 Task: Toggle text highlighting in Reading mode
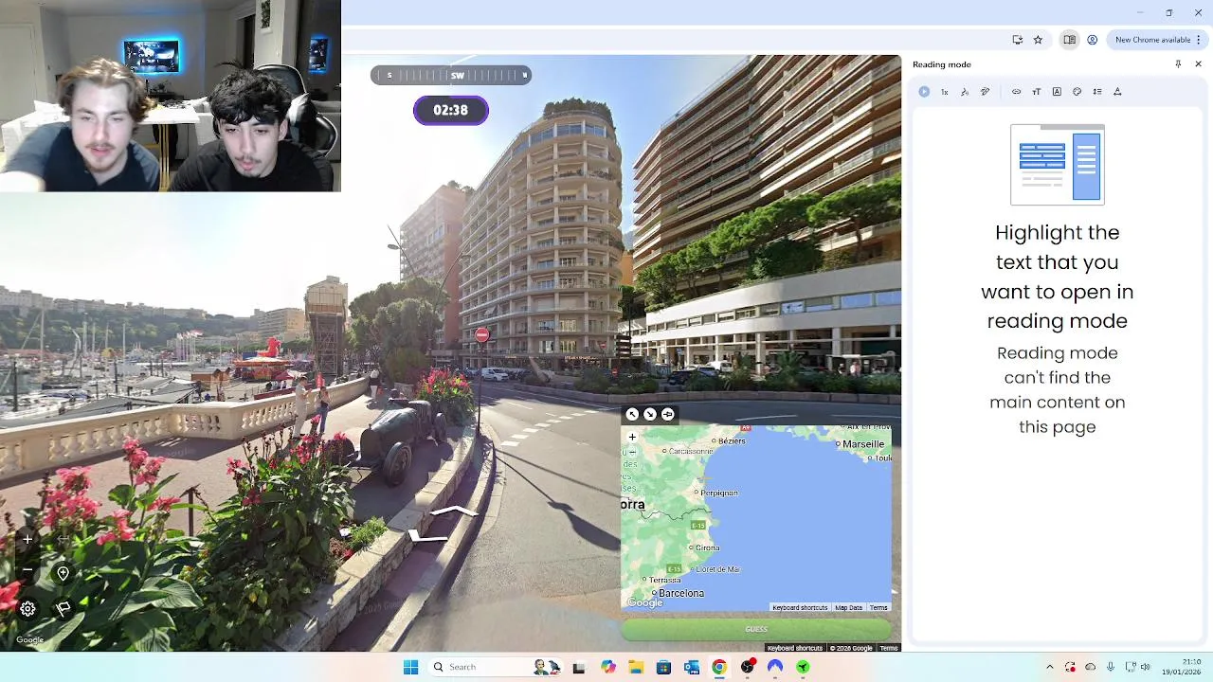985,92
